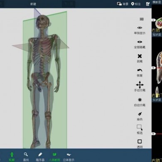Open the 查找 search magnifier

pos(26,155)
